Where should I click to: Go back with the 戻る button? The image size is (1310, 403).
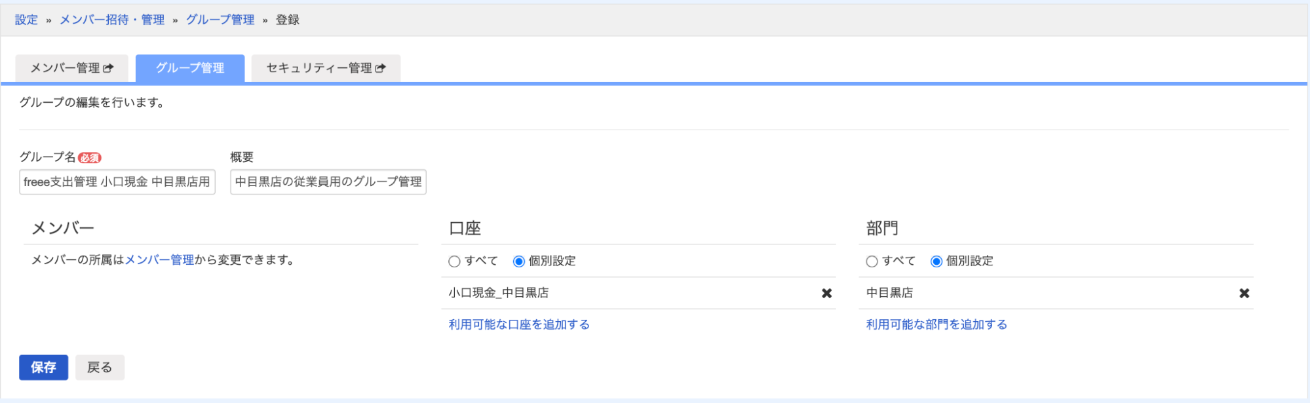100,368
